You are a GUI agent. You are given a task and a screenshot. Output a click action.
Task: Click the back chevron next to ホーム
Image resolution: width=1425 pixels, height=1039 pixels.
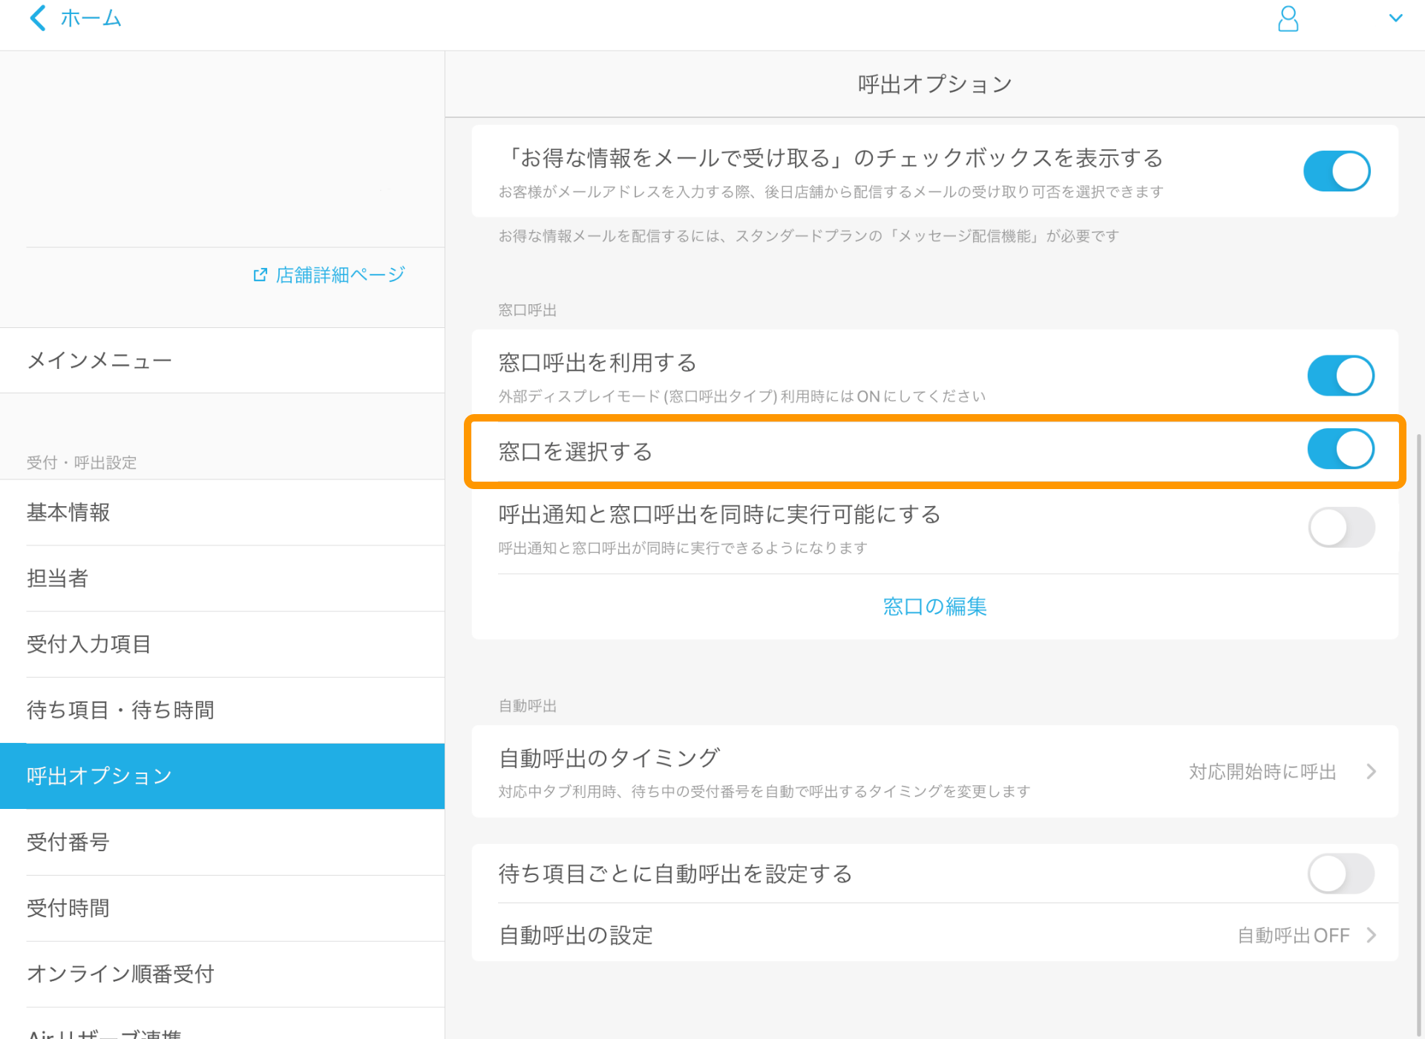[x=37, y=18]
